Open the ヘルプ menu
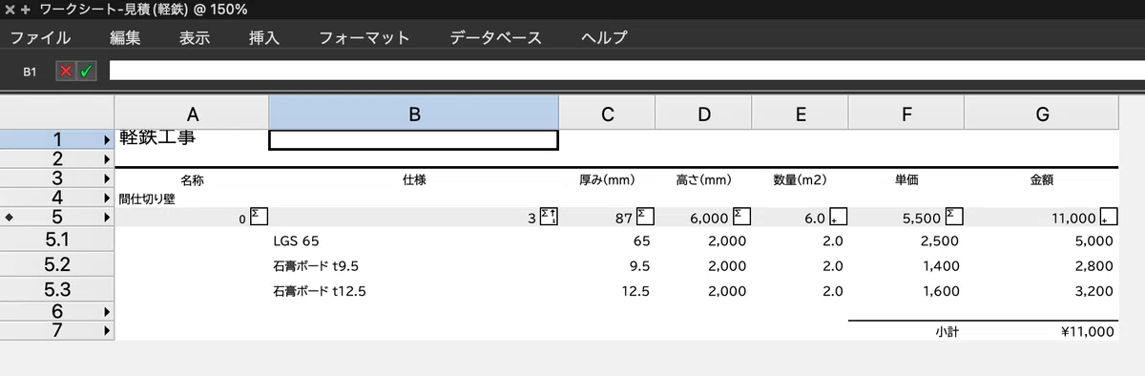The image size is (1145, 376). (x=604, y=38)
